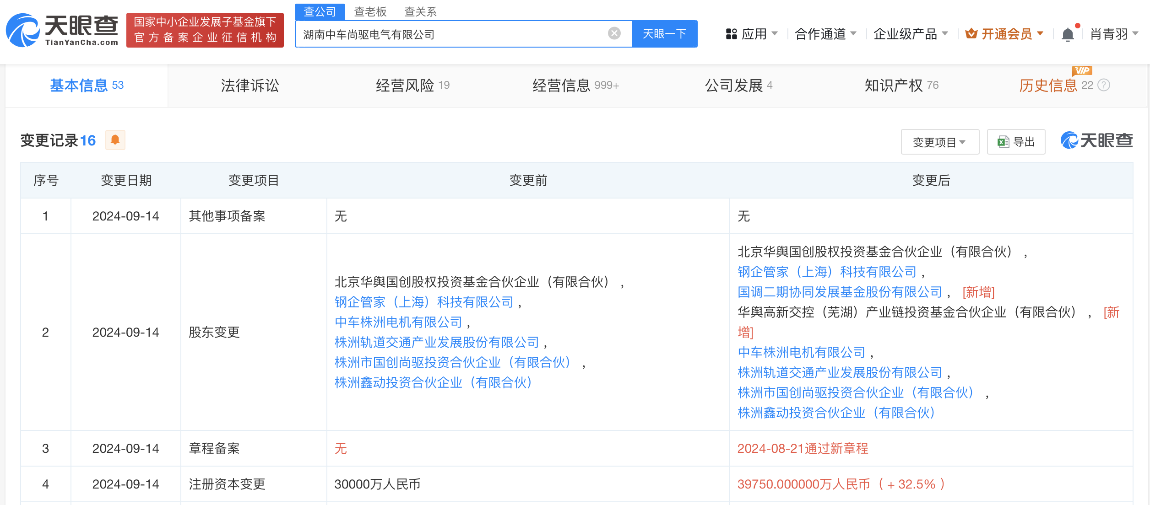The width and height of the screenshot is (1150, 505).
Task: Open the notification bell
Action: coord(1068,34)
